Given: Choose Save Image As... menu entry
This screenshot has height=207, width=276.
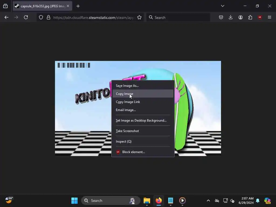Looking at the screenshot, I should (x=143, y=86).
